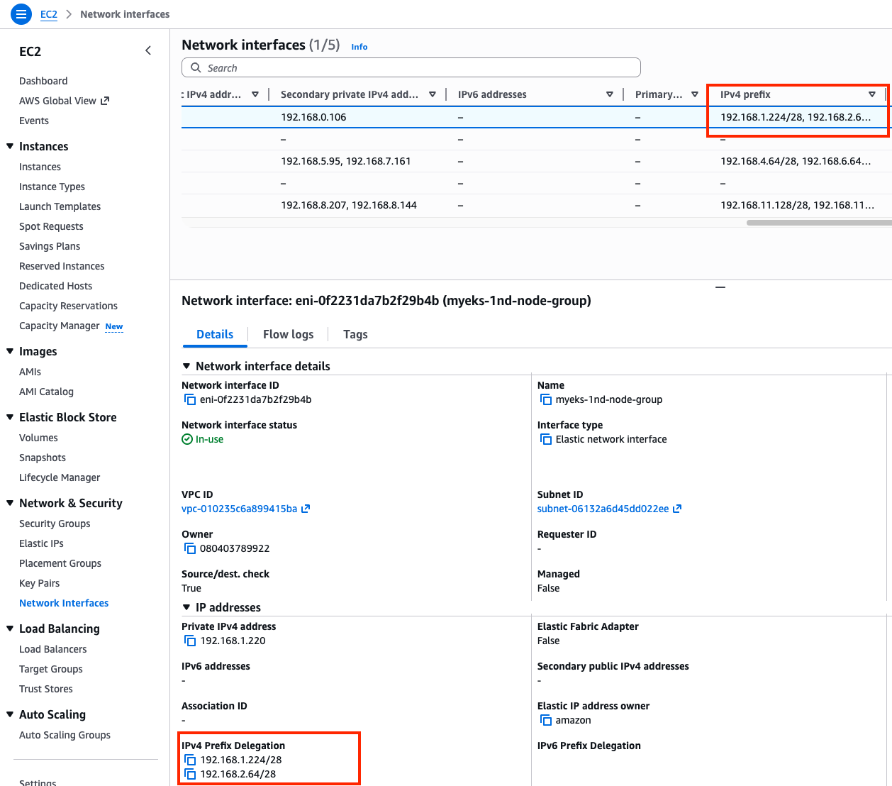Image resolution: width=892 pixels, height=786 pixels.
Task: Open the subnet ID link
Action: 603,509
